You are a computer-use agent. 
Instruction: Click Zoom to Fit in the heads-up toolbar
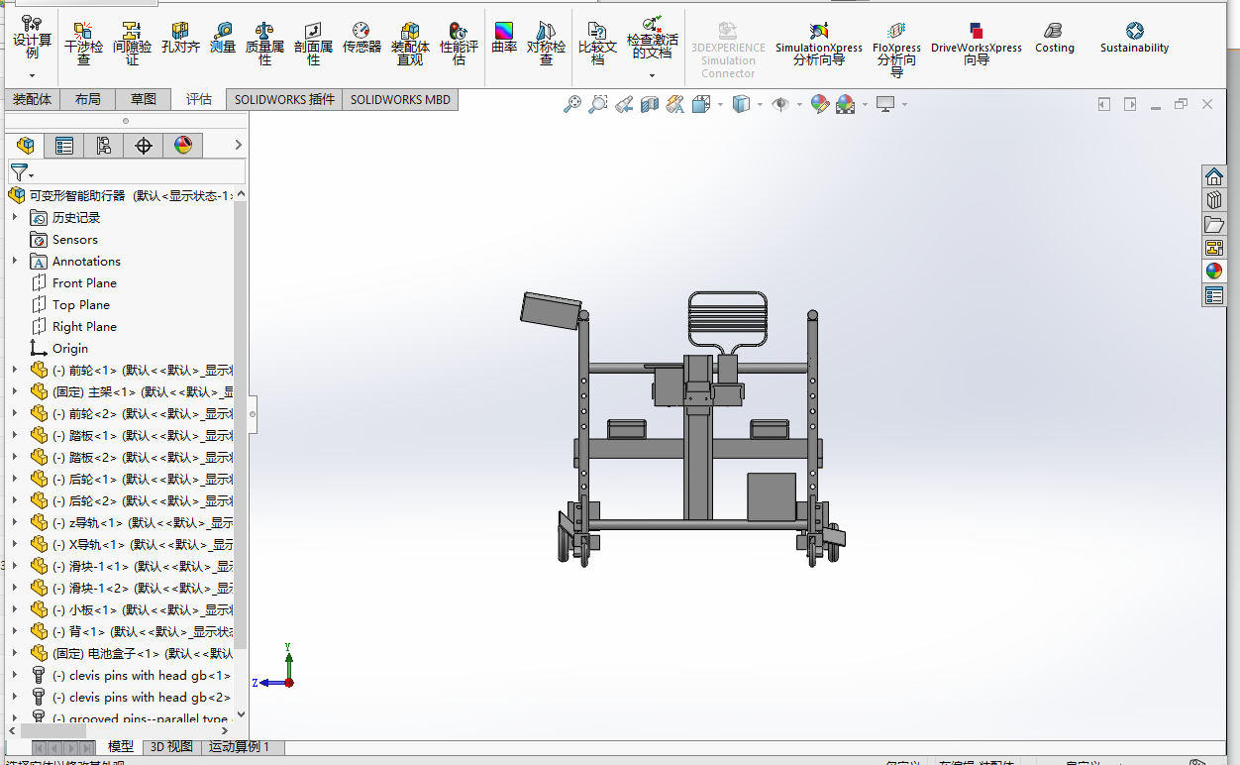(572, 104)
